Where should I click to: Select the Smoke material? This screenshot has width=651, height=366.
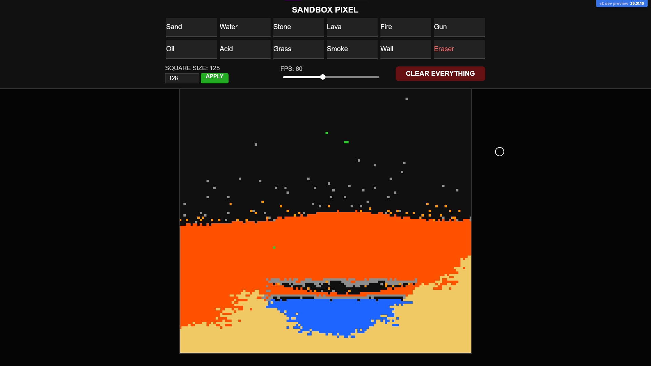click(352, 49)
